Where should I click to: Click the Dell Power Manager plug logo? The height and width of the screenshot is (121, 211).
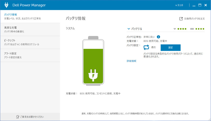point(6,5)
